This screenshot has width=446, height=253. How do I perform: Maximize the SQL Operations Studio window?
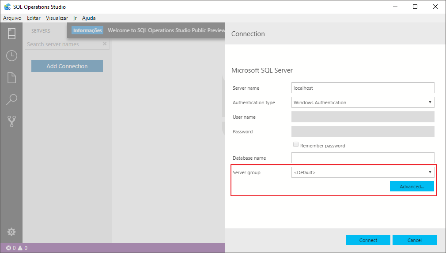click(x=415, y=7)
